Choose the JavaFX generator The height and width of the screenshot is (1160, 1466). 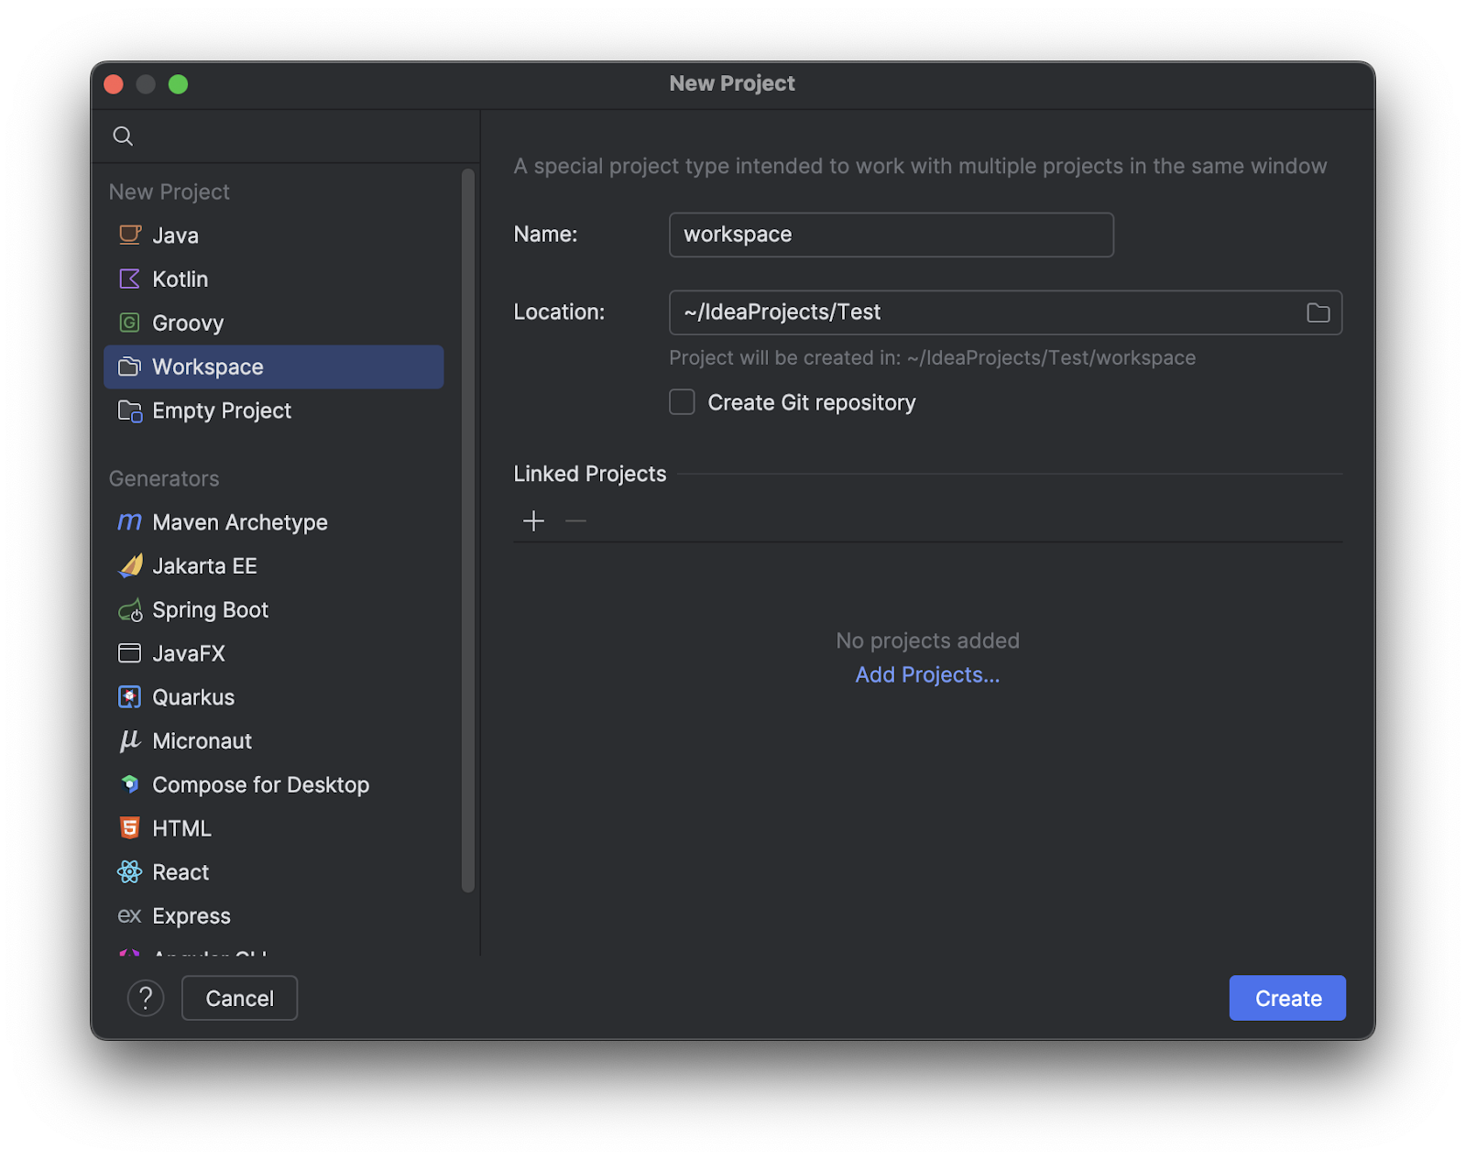click(274, 653)
